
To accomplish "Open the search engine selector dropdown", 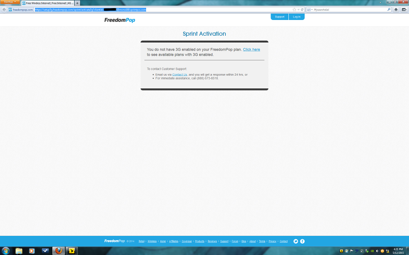I will pyautogui.click(x=310, y=10).
